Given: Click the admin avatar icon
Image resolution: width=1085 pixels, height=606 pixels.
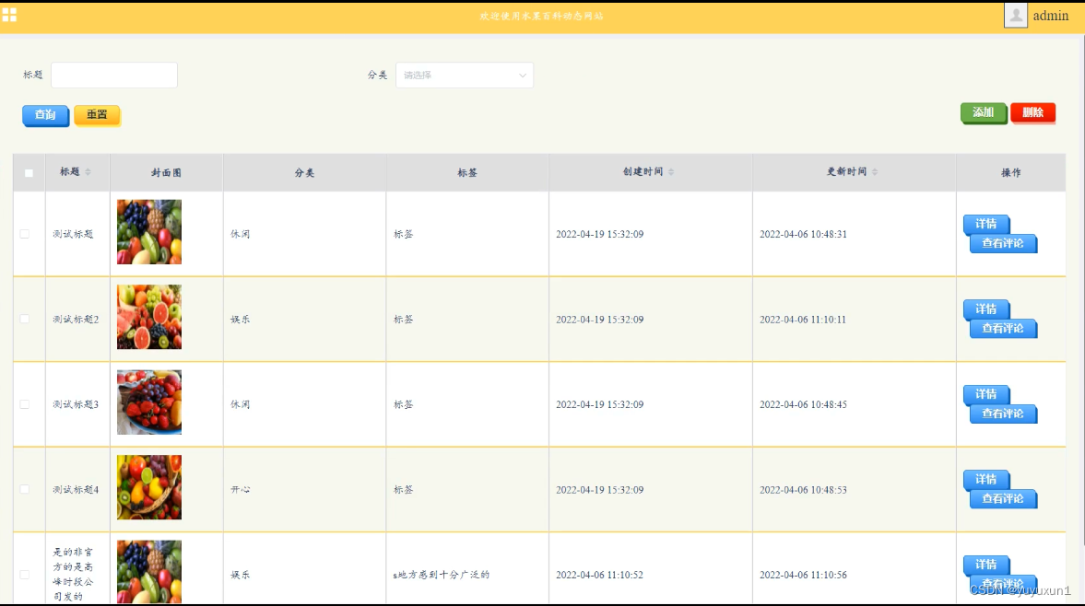Looking at the screenshot, I should point(1015,15).
